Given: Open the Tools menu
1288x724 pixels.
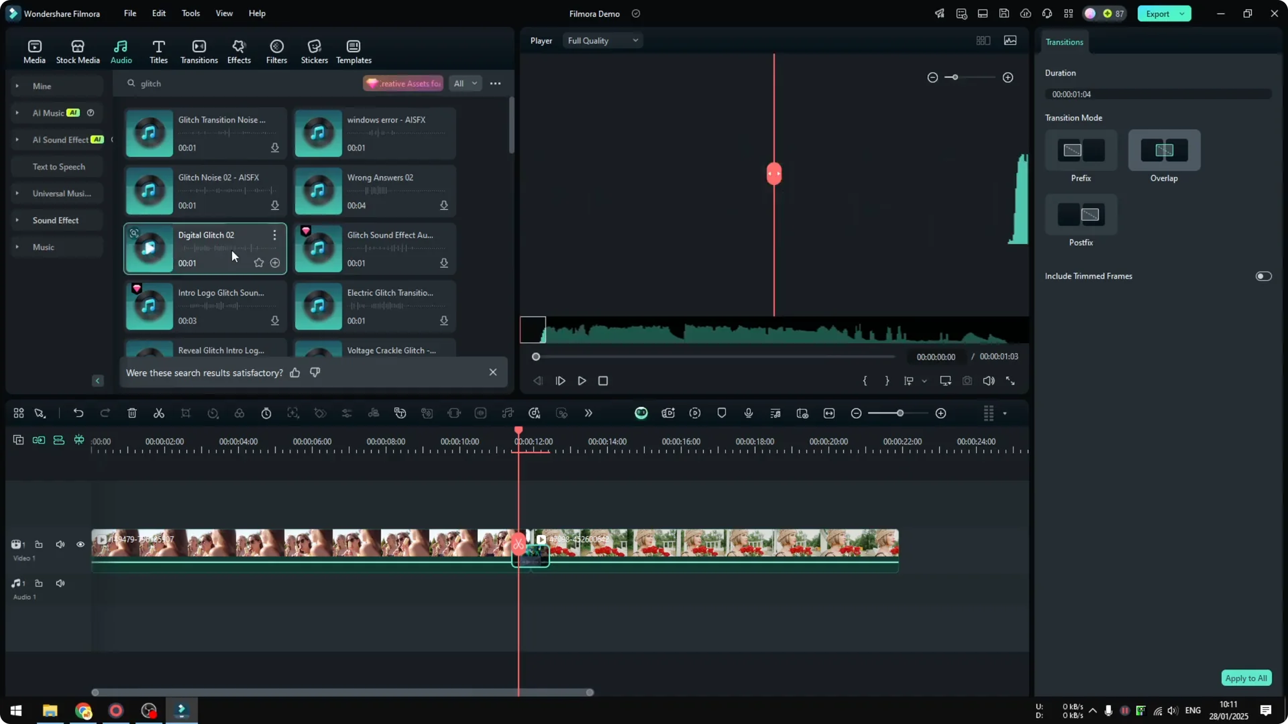Looking at the screenshot, I should click(190, 13).
